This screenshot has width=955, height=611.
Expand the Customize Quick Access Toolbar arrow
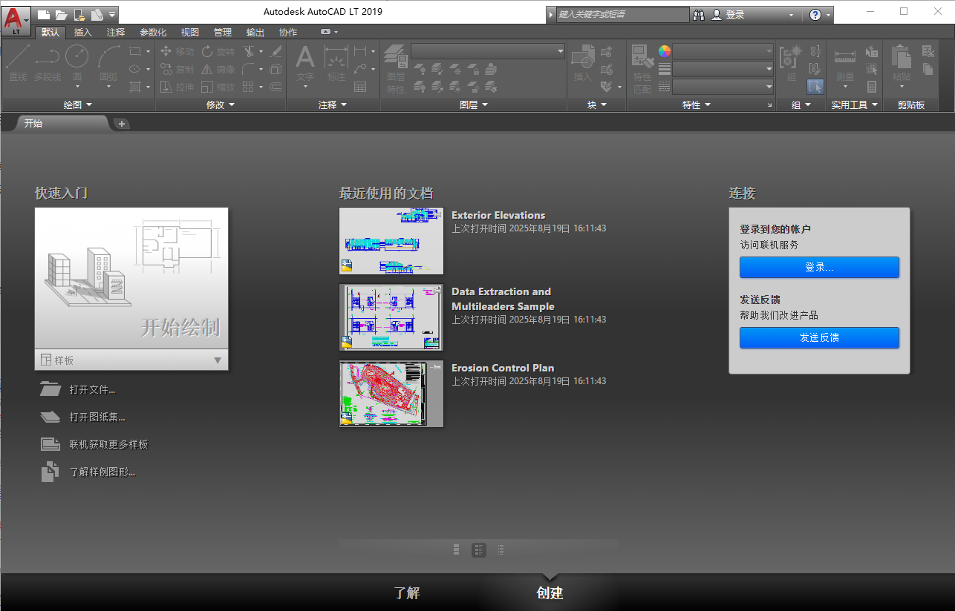point(112,13)
